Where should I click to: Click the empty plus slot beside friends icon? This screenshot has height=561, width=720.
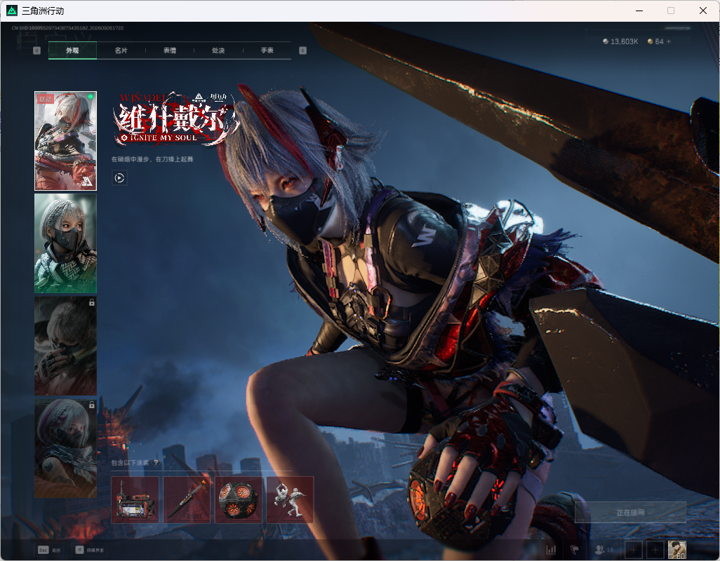click(633, 550)
